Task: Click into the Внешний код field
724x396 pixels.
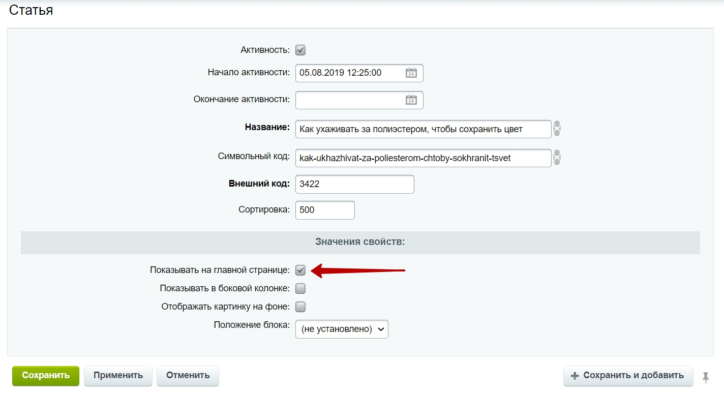Action: (354, 184)
